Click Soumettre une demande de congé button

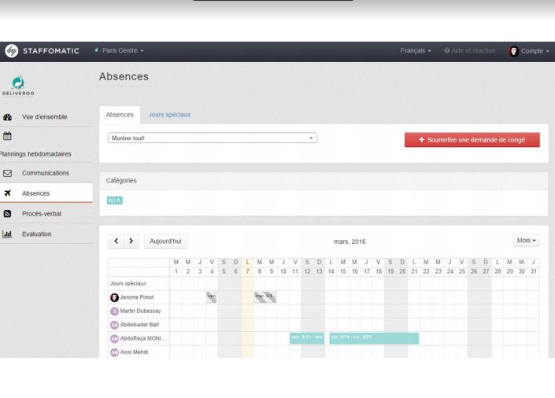tap(472, 139)
